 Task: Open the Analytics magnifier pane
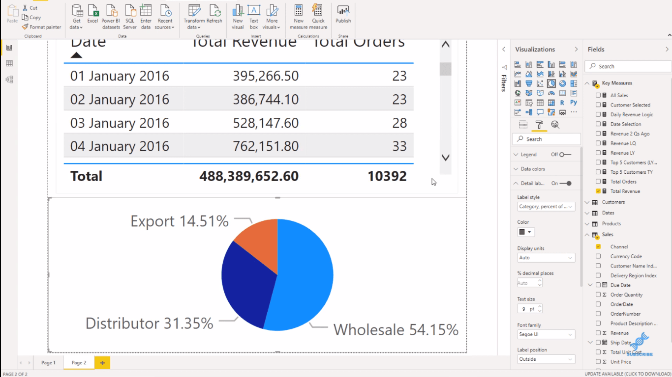pos(555,125)
